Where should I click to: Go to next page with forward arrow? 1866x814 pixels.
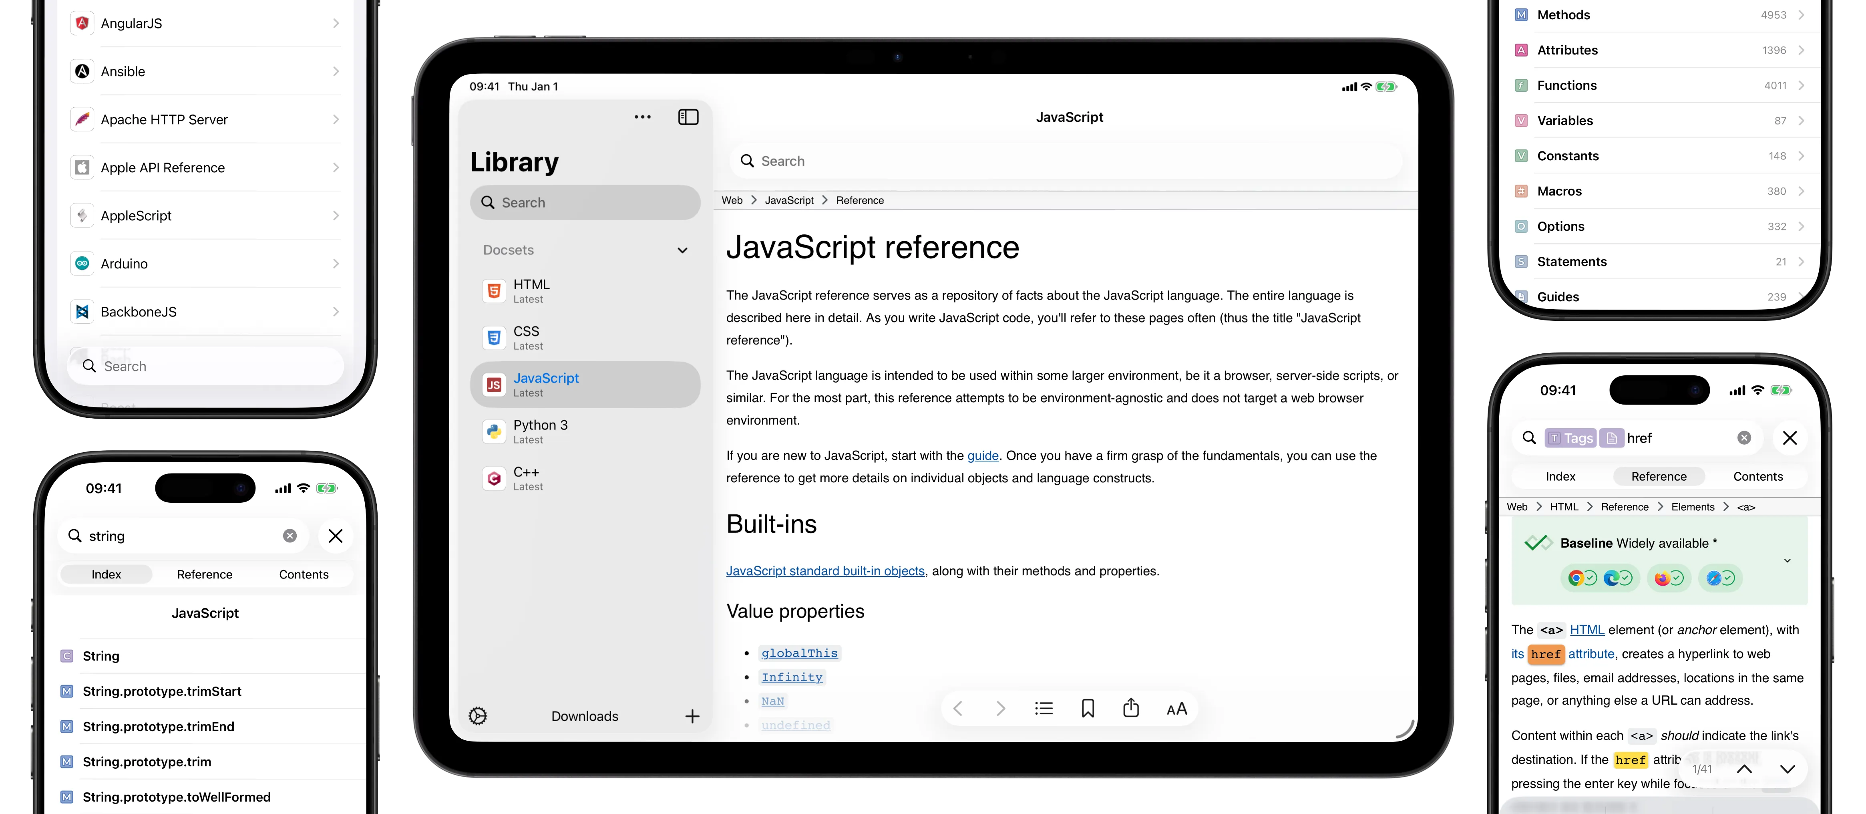click(1000, 708)
